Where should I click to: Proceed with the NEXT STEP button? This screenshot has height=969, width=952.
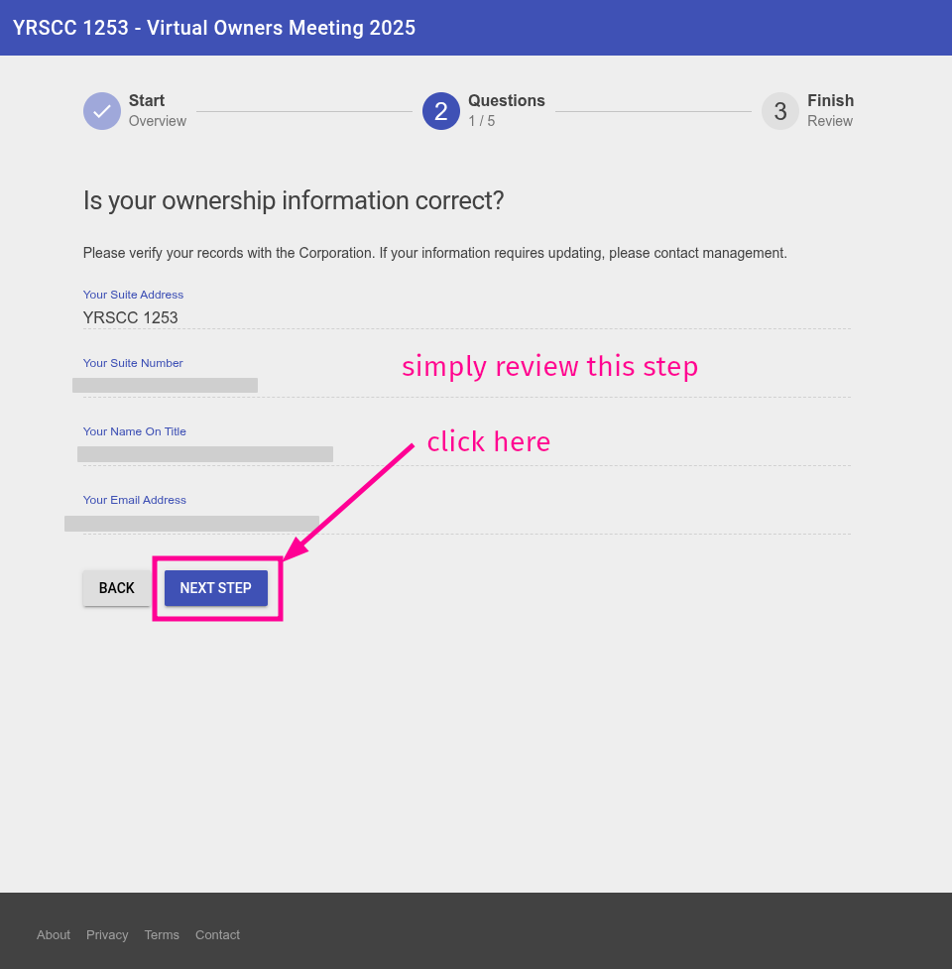pos(215,588)
